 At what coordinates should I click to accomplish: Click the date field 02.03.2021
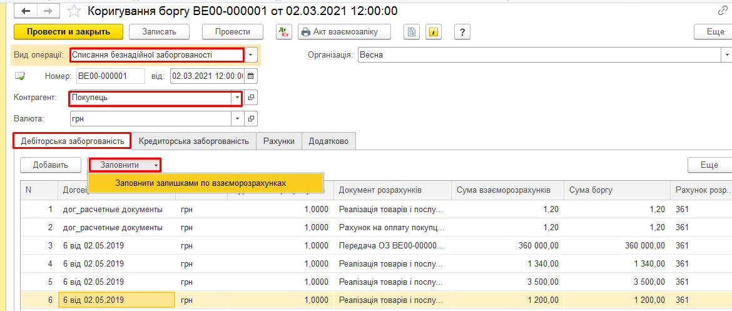coord(207,76)
